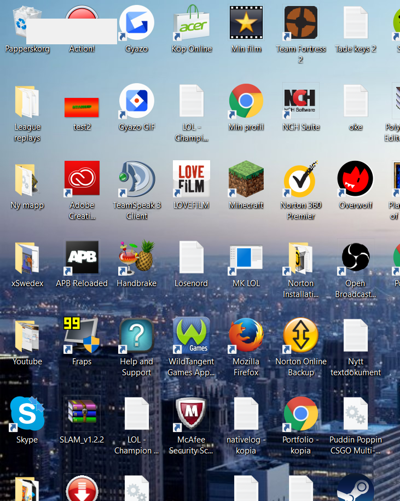Open the LOVEFiLM shortcut
The image size is (400, 501).
tap(191, 179)
